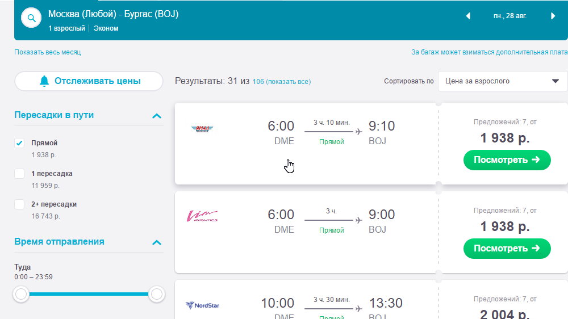Click the bell icon for price tracking
The width and height of the screenshot is (568, 319).
point(44,81)
